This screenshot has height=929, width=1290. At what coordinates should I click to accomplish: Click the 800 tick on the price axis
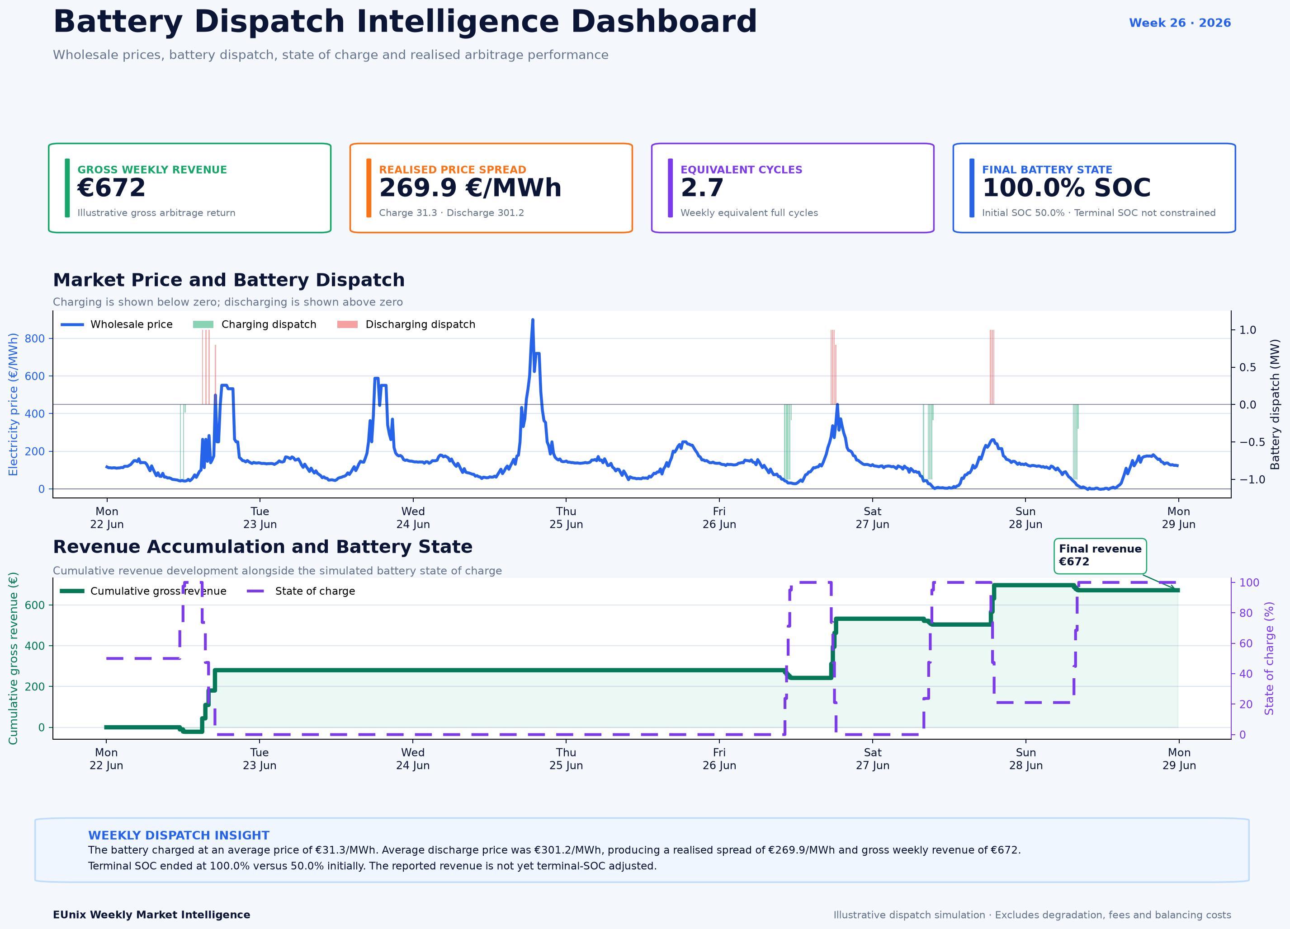(35, 339)
